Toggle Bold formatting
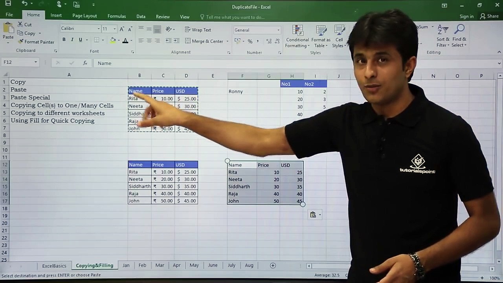Image resolution: width=503 pixels, height=283 pixels. pyautogui.click(x=64, y=40)
